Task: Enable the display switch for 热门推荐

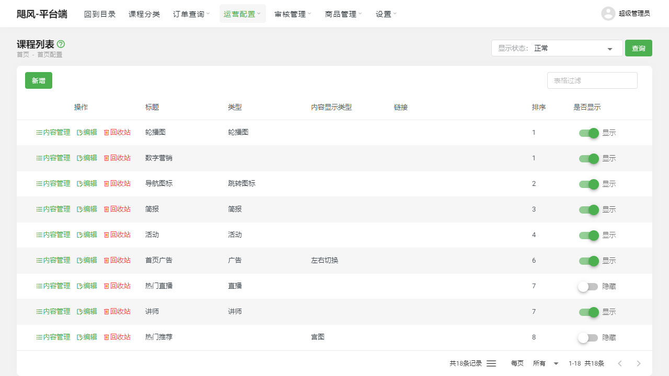Action: [588, 338]
